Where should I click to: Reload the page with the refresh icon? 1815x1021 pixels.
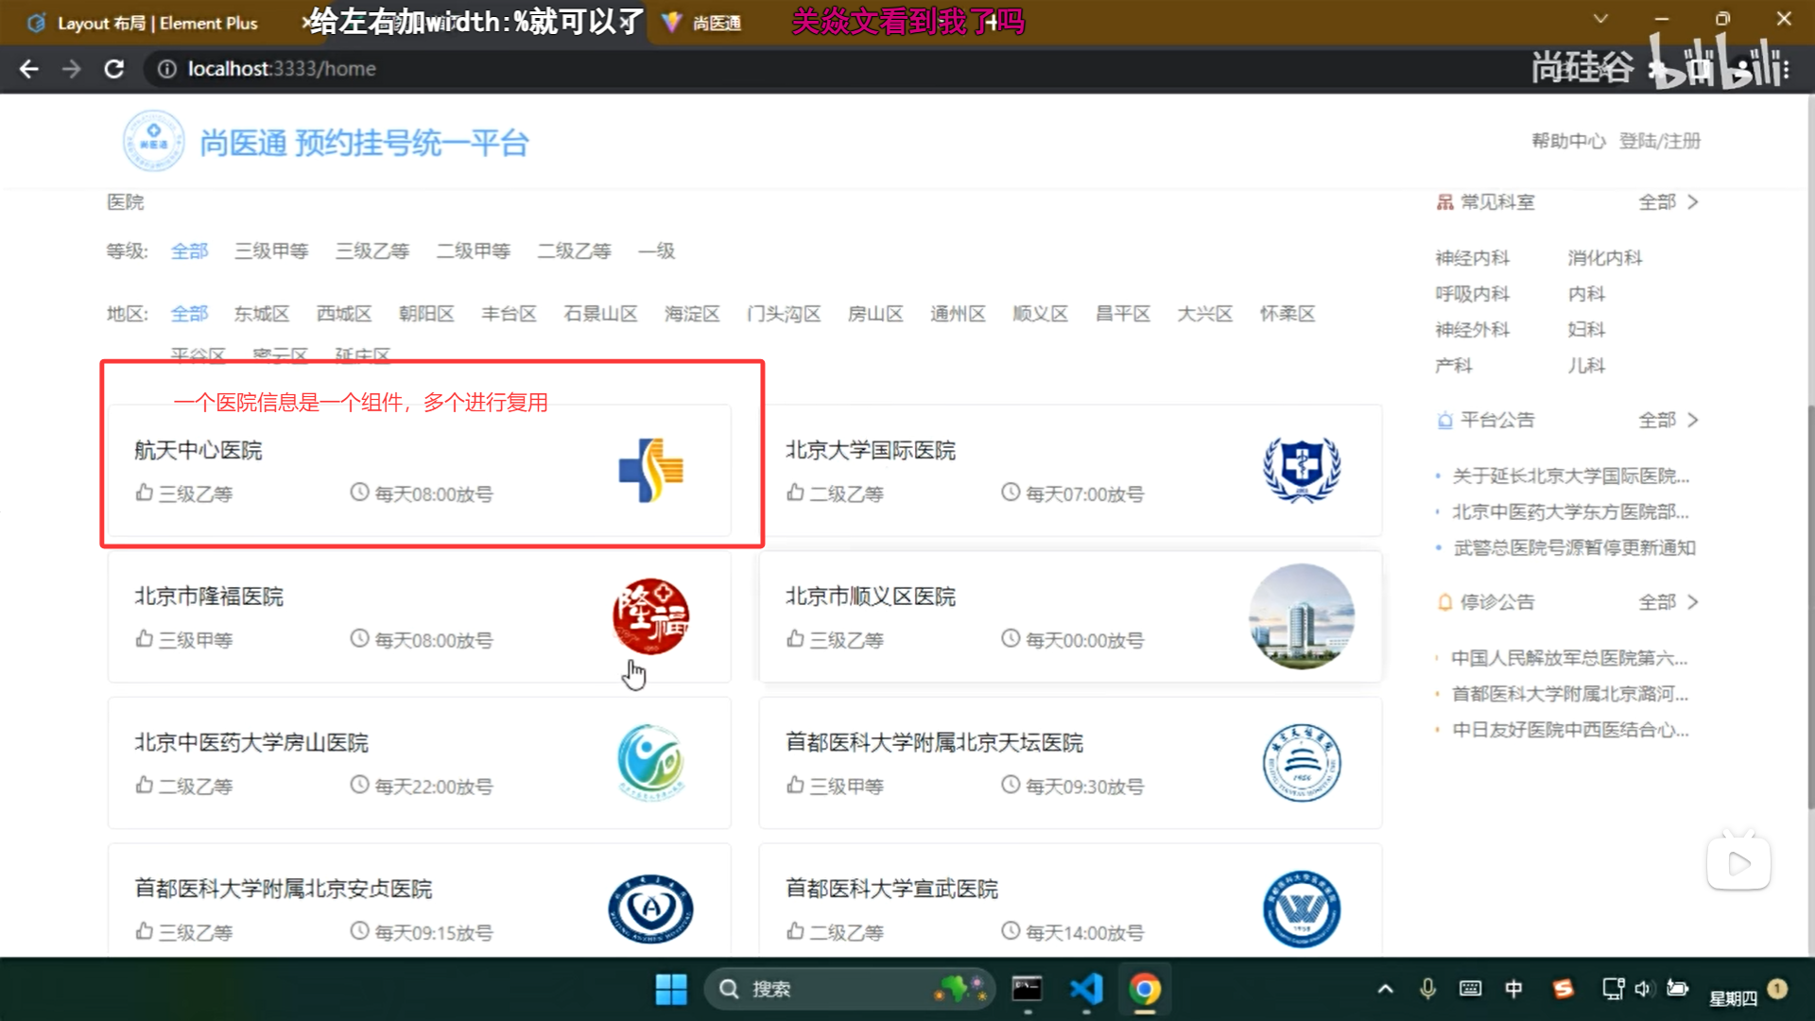point(114,68)
